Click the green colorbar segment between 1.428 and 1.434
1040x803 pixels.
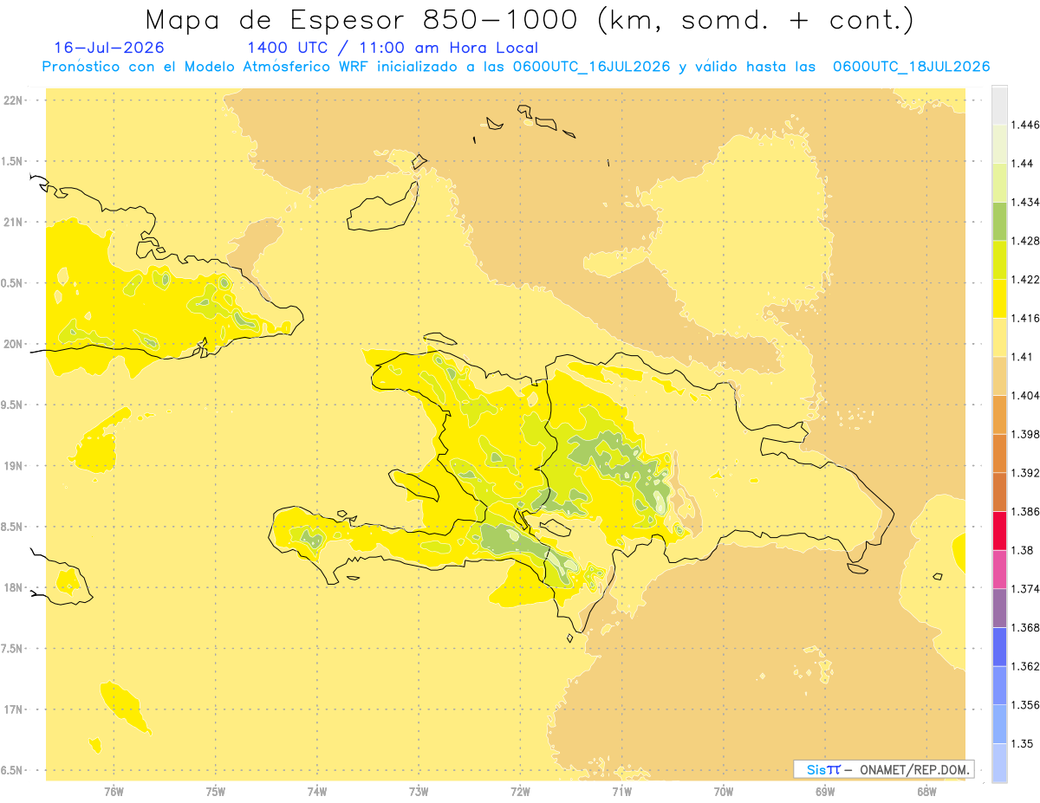(999, 222)
